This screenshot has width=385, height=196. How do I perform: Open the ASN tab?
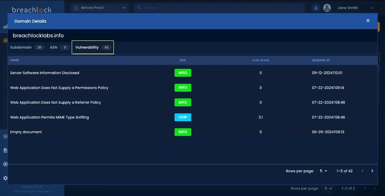click(x=60, y=47)
